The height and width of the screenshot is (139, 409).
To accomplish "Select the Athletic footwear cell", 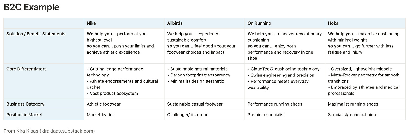I will [x=104, y=104].
